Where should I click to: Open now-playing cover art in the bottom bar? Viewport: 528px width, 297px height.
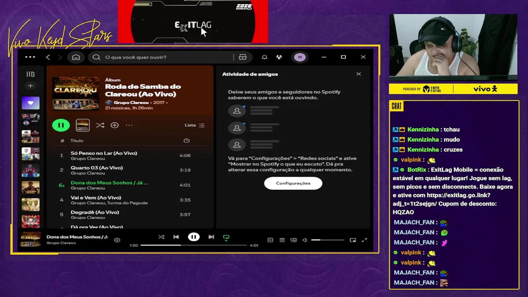click(31, 240)
